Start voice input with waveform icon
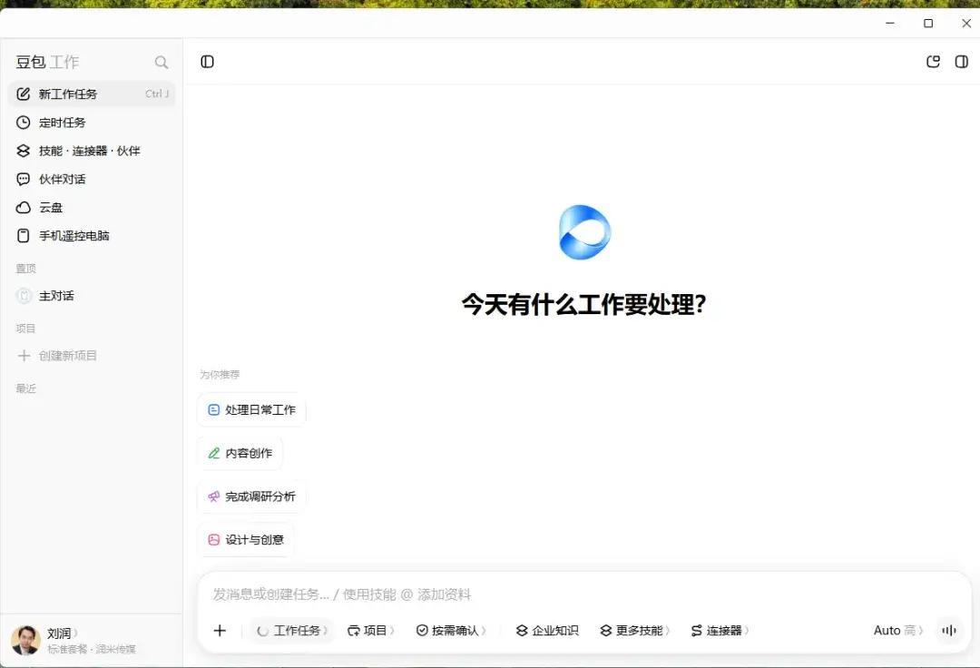This screenshot has width=980, height=668. (x=949, y=631)
